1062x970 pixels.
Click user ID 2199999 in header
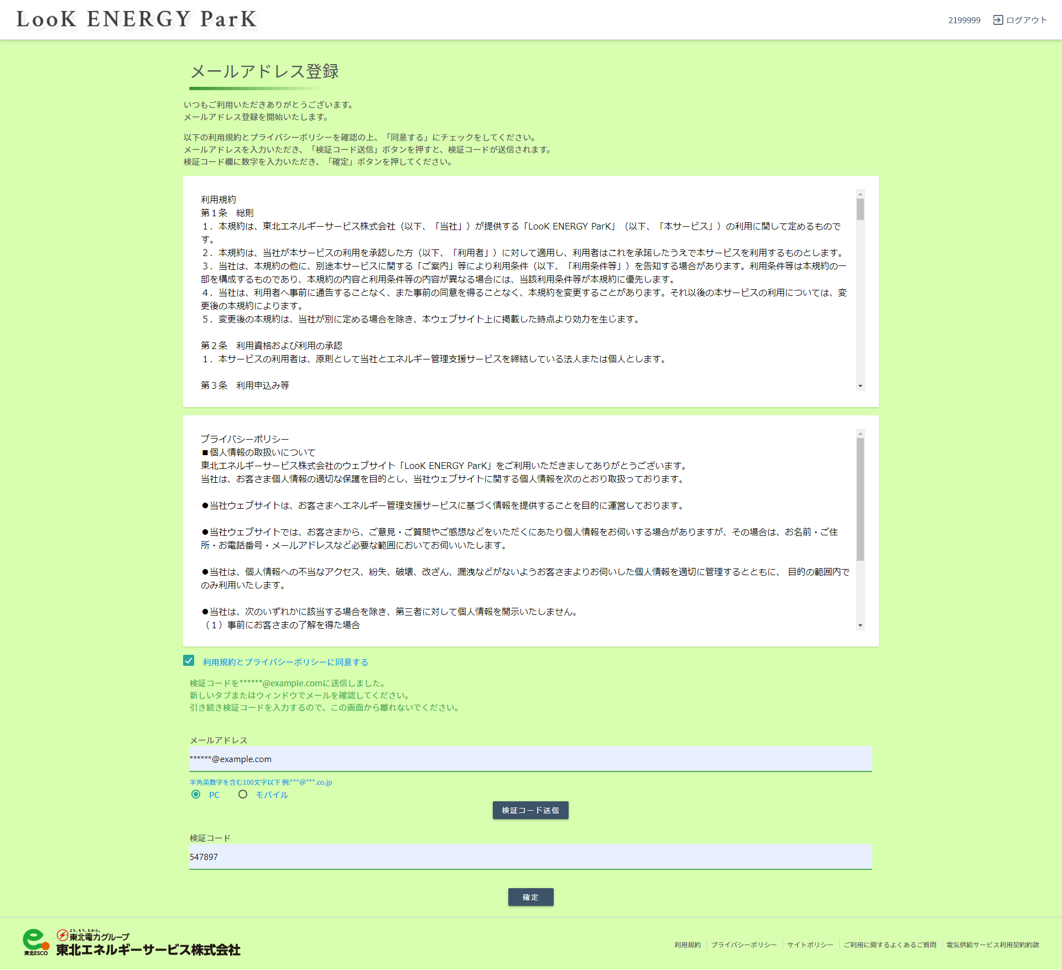click(964, 20)
